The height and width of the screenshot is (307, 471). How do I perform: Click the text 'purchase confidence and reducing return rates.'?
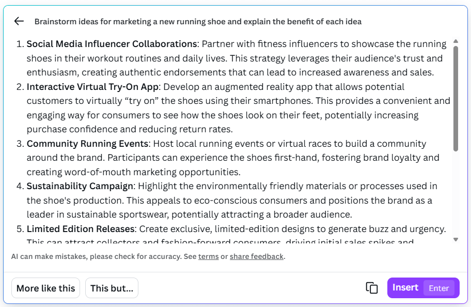coord(130,129)
